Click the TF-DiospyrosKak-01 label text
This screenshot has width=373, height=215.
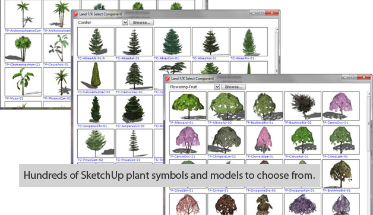coord(299,191)
